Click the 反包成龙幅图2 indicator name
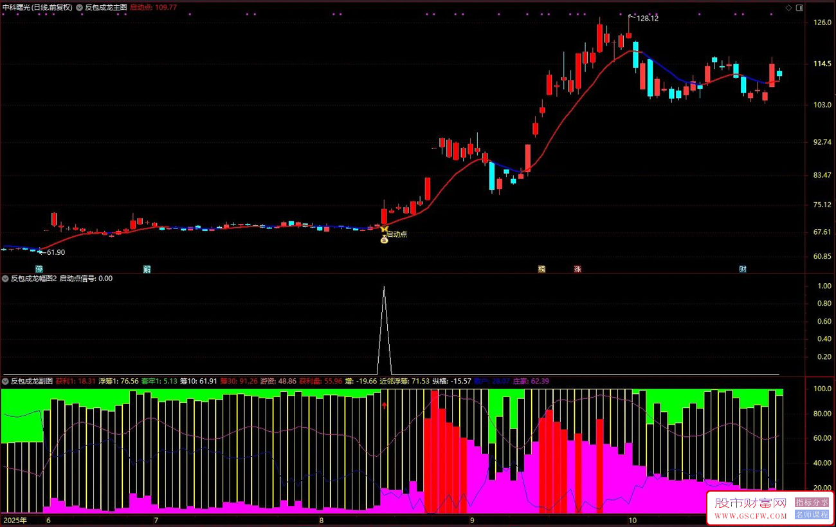This screenshot has width=836, height=527. pos(34,279)
